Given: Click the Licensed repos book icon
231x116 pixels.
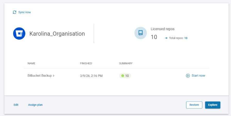Looking at the screenshot, I should click(x=141, y=33).
